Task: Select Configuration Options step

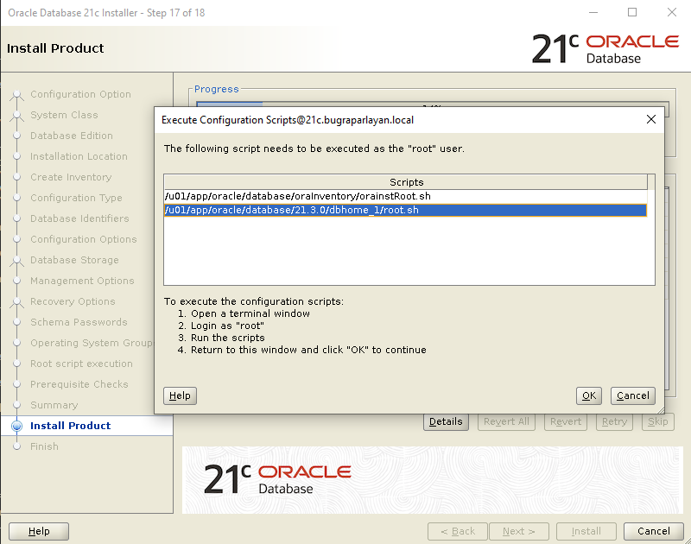Action: click(84, 239)
